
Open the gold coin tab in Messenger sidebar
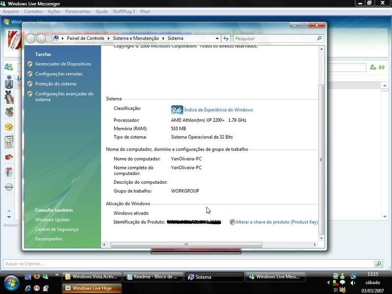(9, 127)
